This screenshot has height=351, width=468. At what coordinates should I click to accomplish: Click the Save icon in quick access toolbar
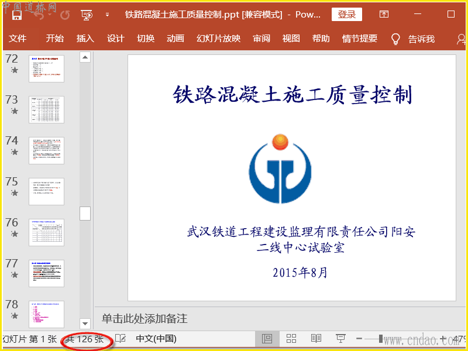[x=17, y=15]
